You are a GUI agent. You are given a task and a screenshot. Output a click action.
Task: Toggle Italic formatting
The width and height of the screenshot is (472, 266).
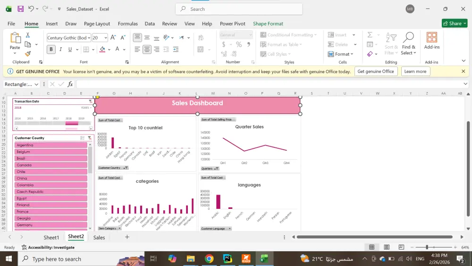[x=60, y=49]
